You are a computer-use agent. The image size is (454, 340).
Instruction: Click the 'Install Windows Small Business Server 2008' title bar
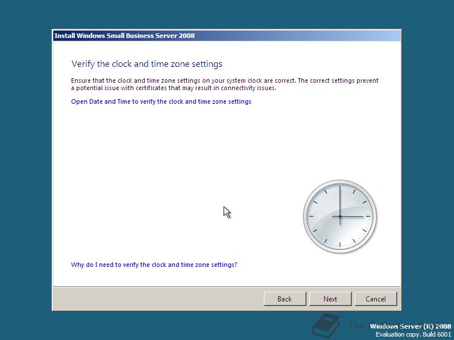227,36
